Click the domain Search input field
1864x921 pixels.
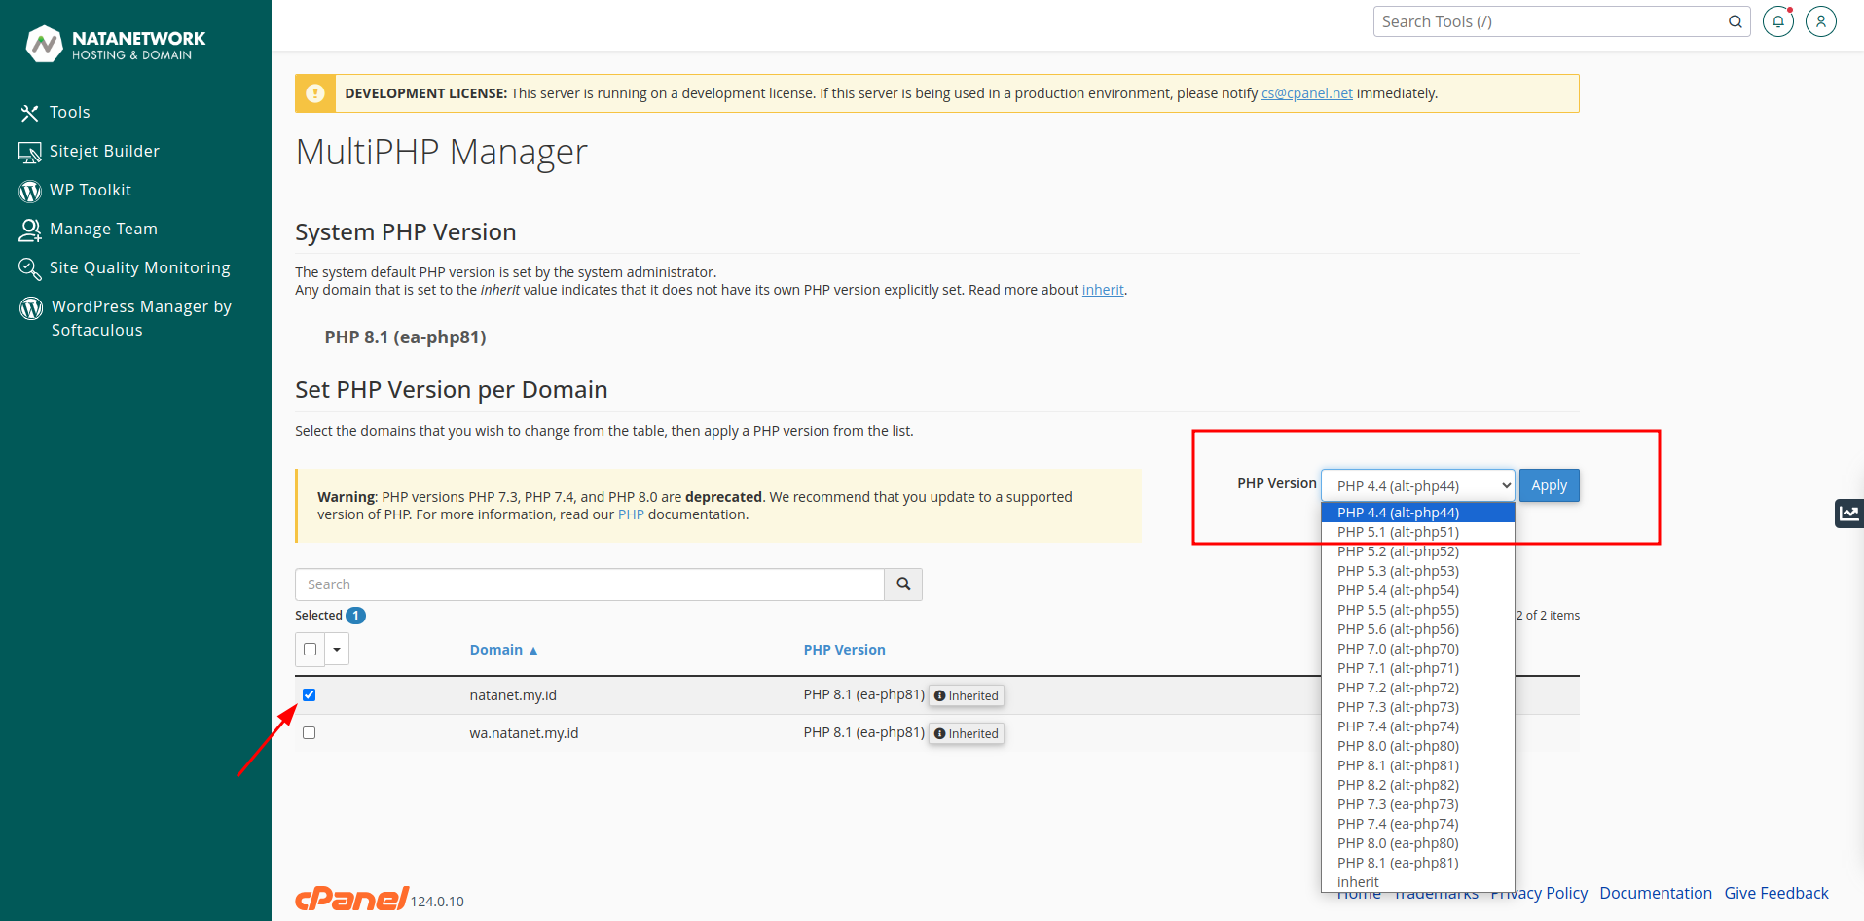tap(590, 584)
